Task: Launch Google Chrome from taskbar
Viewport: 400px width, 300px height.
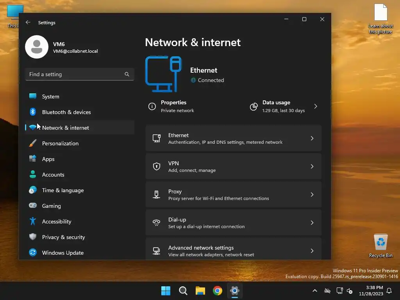Action: (x=218, y=291)
